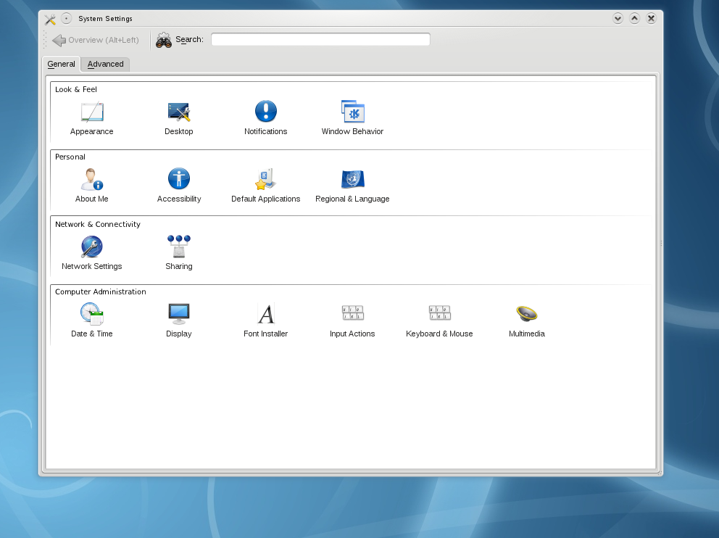Open the Sharing settings icon

tap(179, 247)
